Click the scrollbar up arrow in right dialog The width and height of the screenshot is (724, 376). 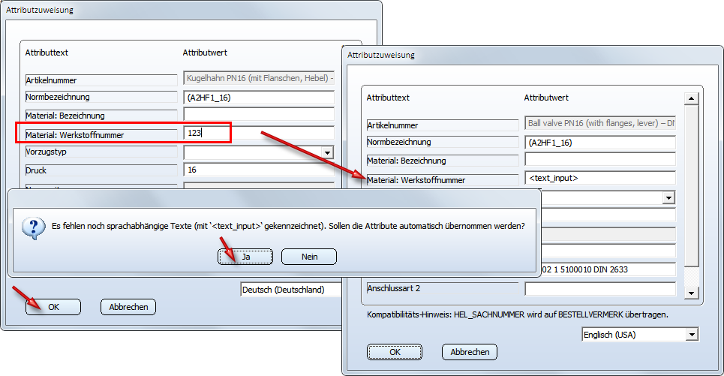691,98
